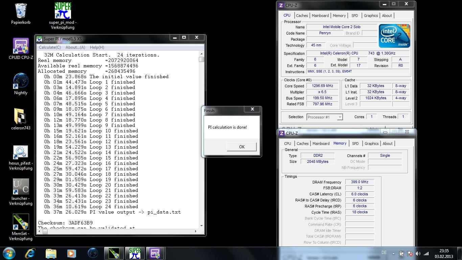Switch to CPU-Z taskbar button
This screenshot has height=260, width=462.
(x=155, y=253)
